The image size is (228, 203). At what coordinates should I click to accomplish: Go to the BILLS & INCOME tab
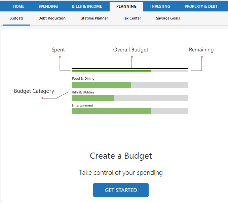(x=87, y=6)
